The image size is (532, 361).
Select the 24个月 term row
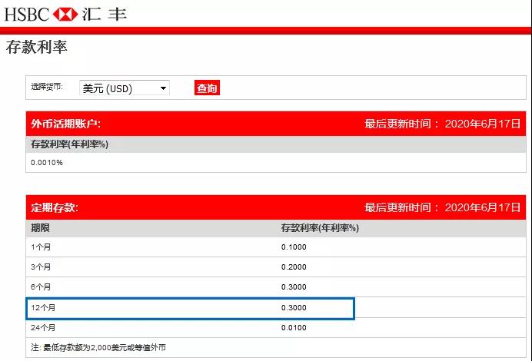tap(42, 328)
